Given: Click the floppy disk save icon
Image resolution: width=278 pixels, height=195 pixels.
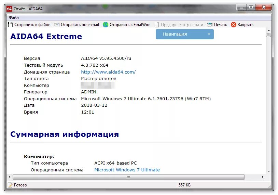Looking at the screenshot, I should pyautogui.click(x=10, y=25).
